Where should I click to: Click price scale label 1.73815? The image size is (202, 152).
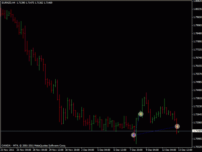197,98
